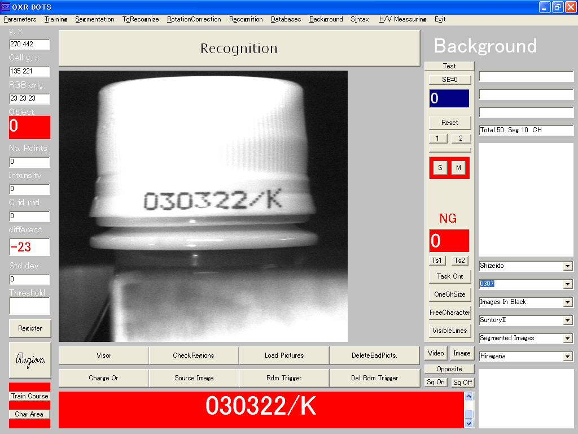The width and height of the screenshot is (578, 434).
Task: Click the Threshold input field
Action: coord(30,306)
